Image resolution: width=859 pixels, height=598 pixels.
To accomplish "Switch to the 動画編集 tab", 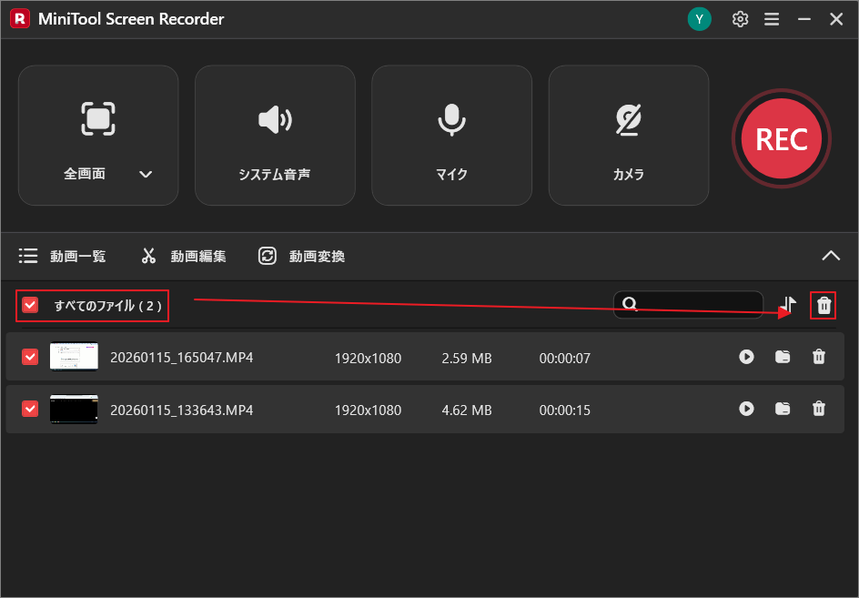I will click(183, 256).
